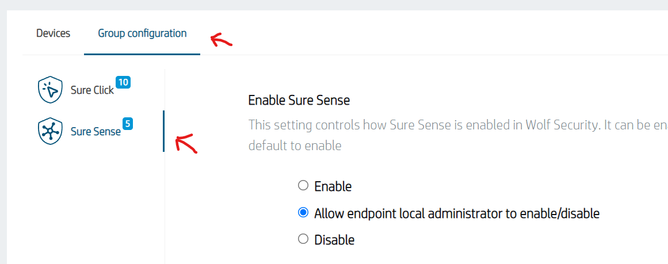668x264 pixels.
Task: Select the Sure Click text label
Action: (x=92, y=90)
